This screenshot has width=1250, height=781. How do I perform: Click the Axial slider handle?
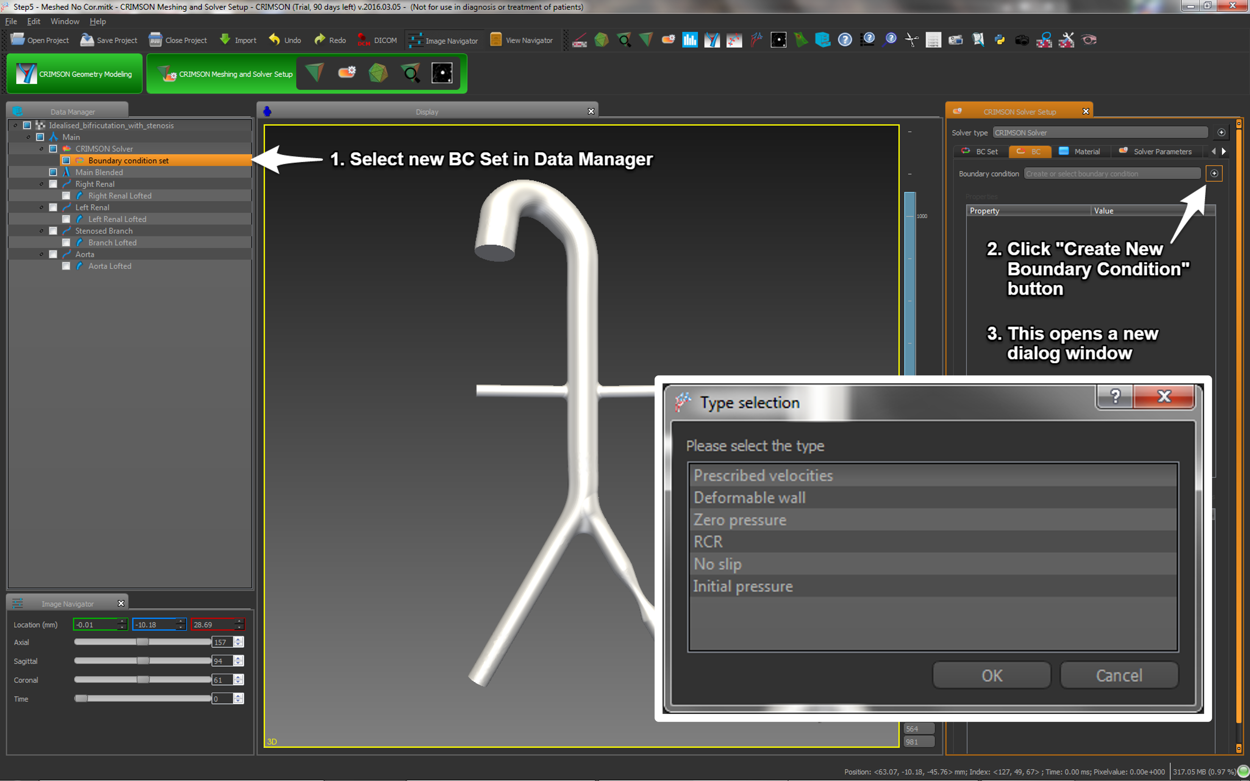pos(142,642)
